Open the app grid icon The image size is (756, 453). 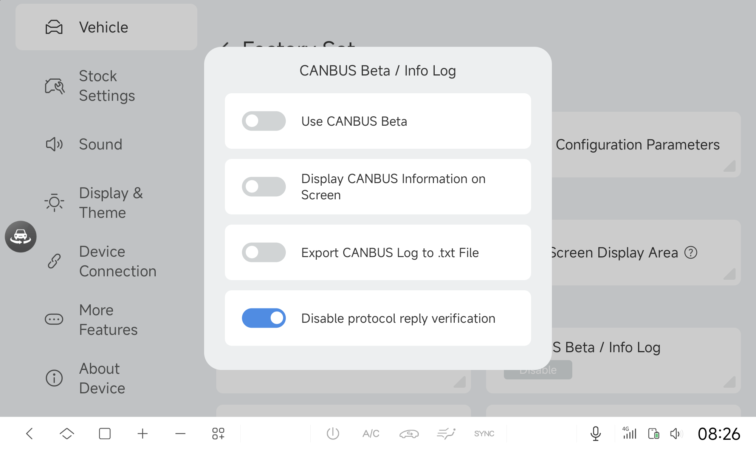(218, 433)
